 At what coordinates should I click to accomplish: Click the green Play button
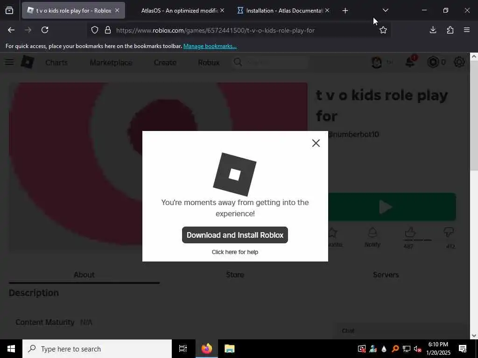(x=392, y=207)
